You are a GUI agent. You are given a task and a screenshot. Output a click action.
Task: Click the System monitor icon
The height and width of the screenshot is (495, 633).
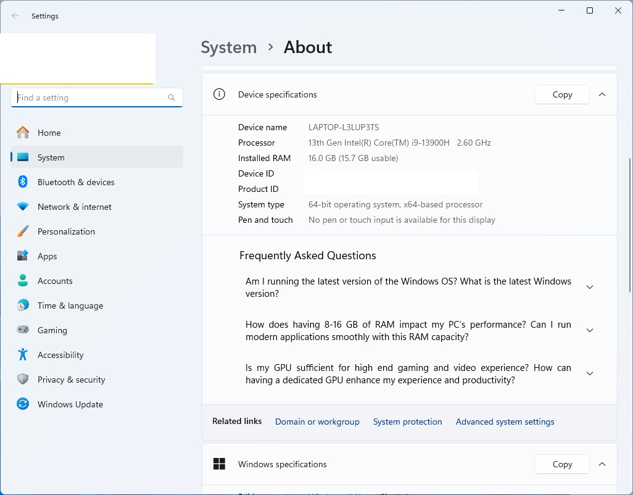point(23,157)
